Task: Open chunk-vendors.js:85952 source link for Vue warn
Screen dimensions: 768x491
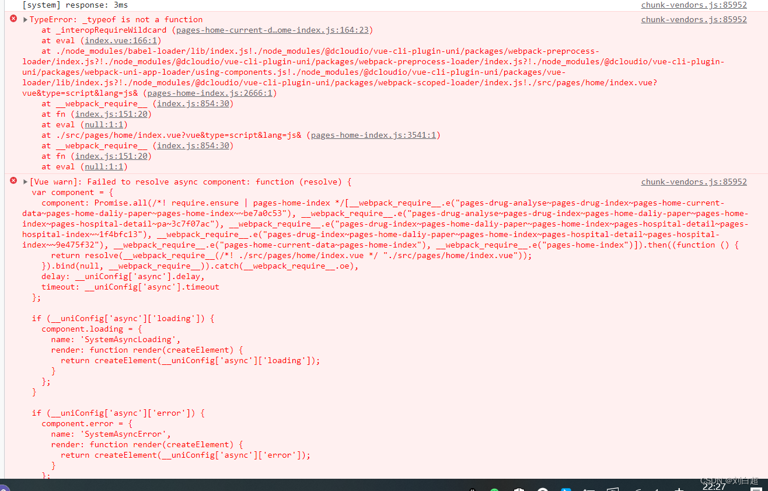Action: pyautogui.click(x=694, y=182)
